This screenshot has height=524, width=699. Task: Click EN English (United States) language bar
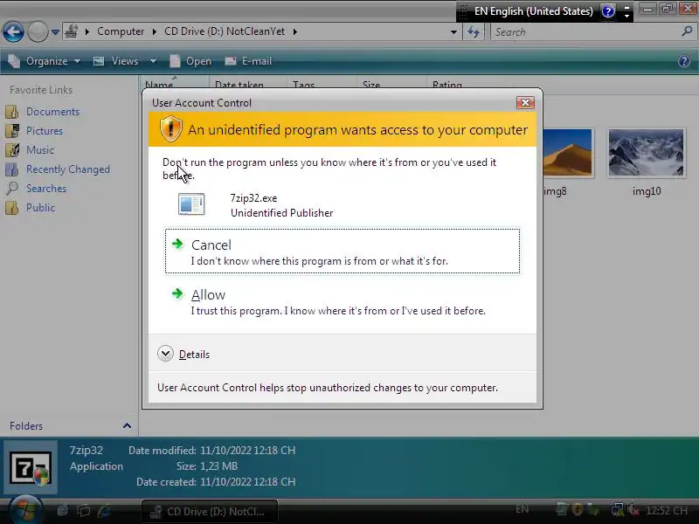click(x=534, y=11)
